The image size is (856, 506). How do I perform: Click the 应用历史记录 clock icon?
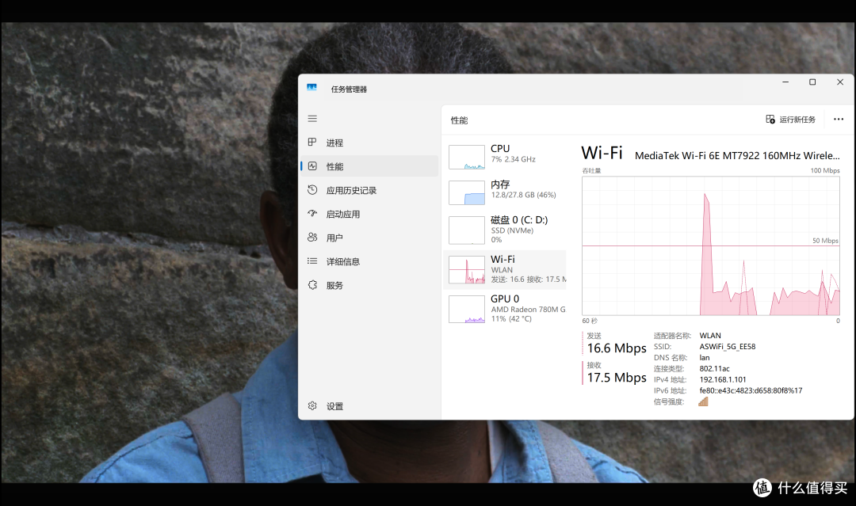click(x=312, y=190)
